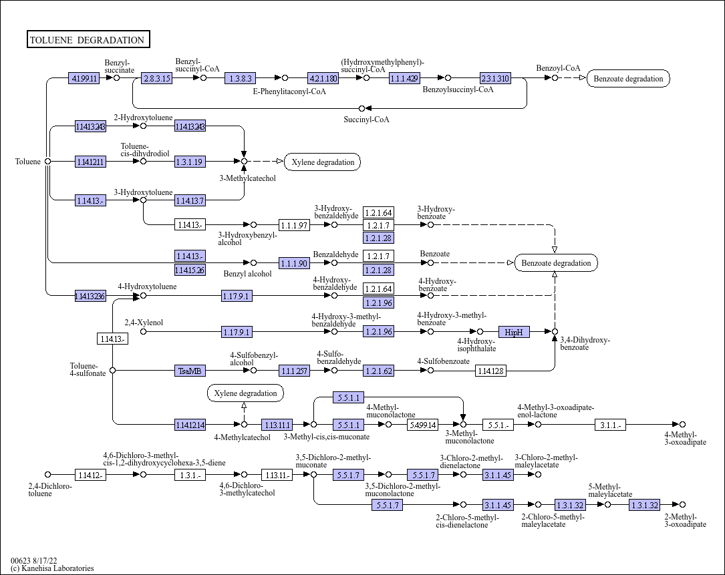Image resolution: width=725 pixels, height=575 pixels.
Task: Open the 2.8.3.15 enzyme entry
Action: [157, 78]
